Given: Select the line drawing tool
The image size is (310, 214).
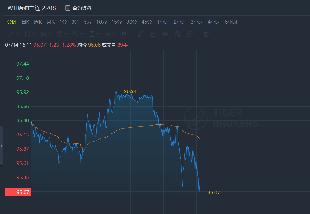Looking at the screenshot, I should (x=11, y=34).
